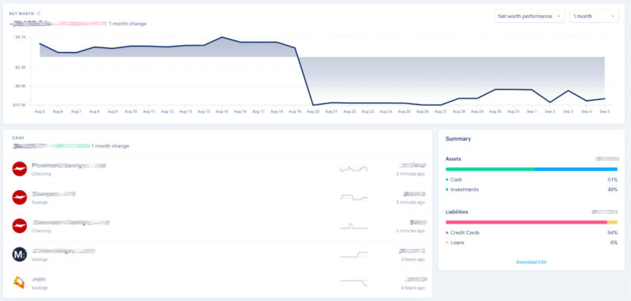Click the CASH section heading
The height and width of the screenshot is (301, 631).
pyautogui.click(x=17, y=138)
